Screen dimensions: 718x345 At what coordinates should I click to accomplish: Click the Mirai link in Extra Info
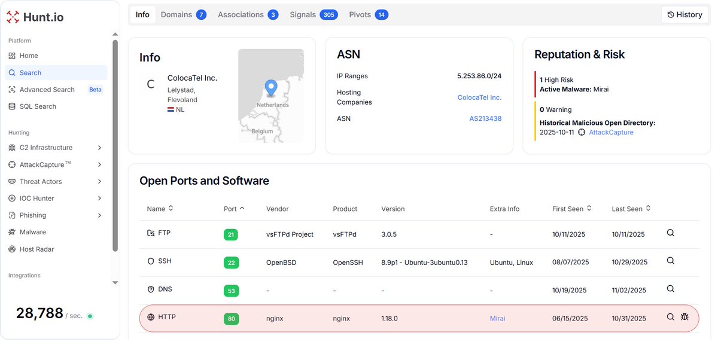click(x=497, y=318)
